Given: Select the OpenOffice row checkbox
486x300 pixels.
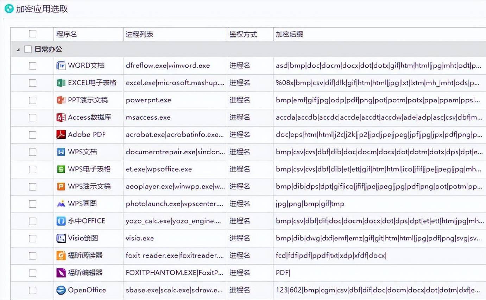Looking at the screenshot, I should (x=32, y=290).
